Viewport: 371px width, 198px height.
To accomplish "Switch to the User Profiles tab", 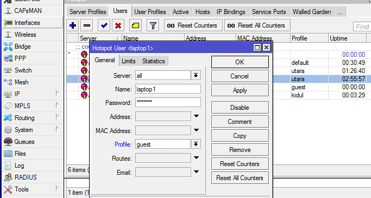I will click(x=150, y=12).
